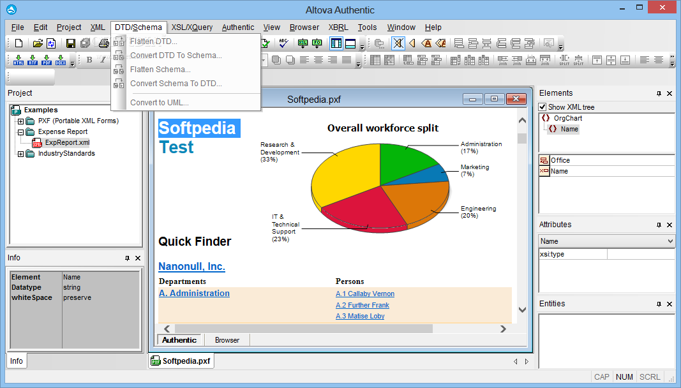Screen dimensions: 681x388
Task: Click split cell horizontally icon
Action: [x=564, y=60]
